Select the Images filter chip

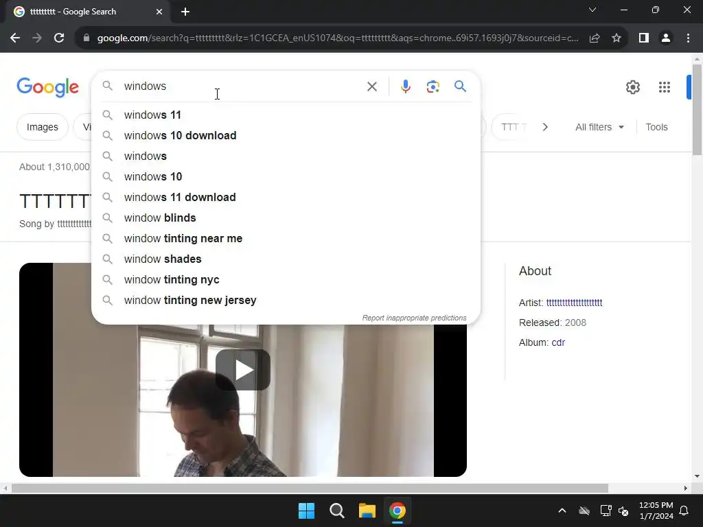click(x=42, y=127)
